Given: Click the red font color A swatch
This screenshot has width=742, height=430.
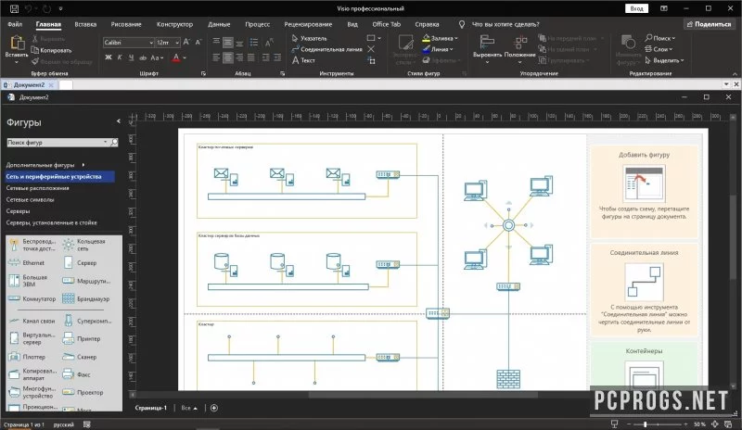Looking at the screenshot, I should tap(176, 57).
